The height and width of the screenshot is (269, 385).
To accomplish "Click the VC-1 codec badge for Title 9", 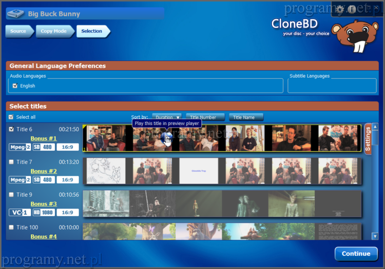I will [x=20, y=212].
